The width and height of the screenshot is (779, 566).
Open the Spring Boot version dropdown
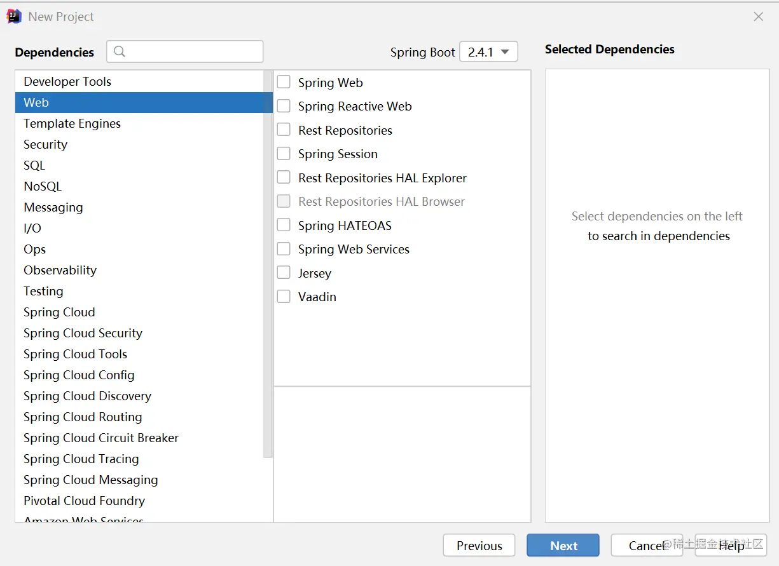click(488, 52)
